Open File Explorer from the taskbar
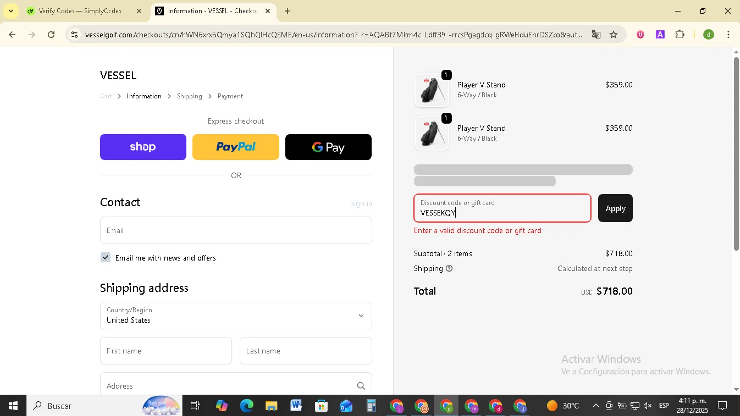The height and width of the screenshot is (416, 740). click(x=271, y=406)
